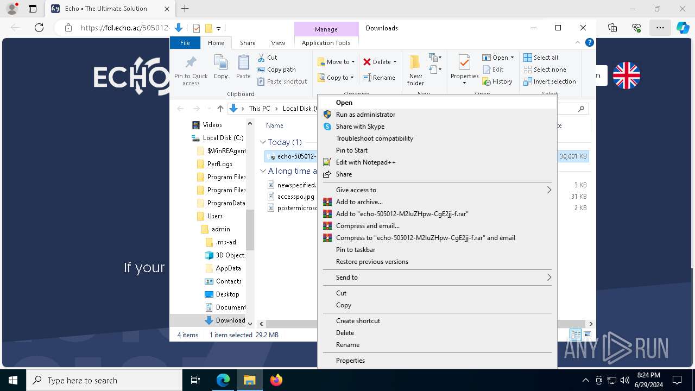Click the search magnifier in Explorer
This screenshot has height=391, width=695.
coord(581,109)
